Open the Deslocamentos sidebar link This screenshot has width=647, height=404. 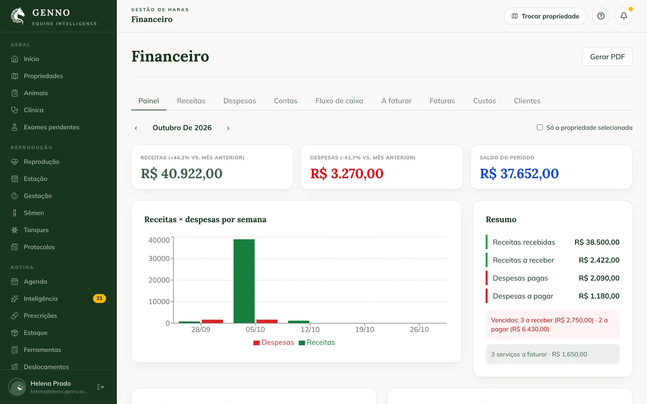[46, 366]
